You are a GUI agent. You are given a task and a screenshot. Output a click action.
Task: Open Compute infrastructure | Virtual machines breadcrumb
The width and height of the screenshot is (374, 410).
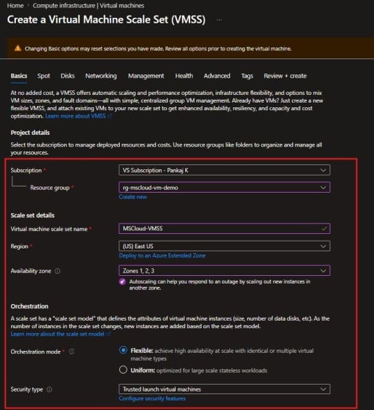point(88,6)
